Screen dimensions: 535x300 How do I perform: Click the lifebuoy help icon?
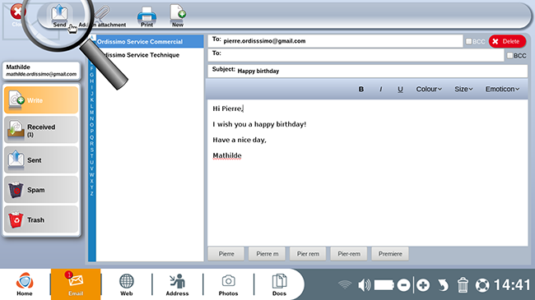(x=482, y=285)
